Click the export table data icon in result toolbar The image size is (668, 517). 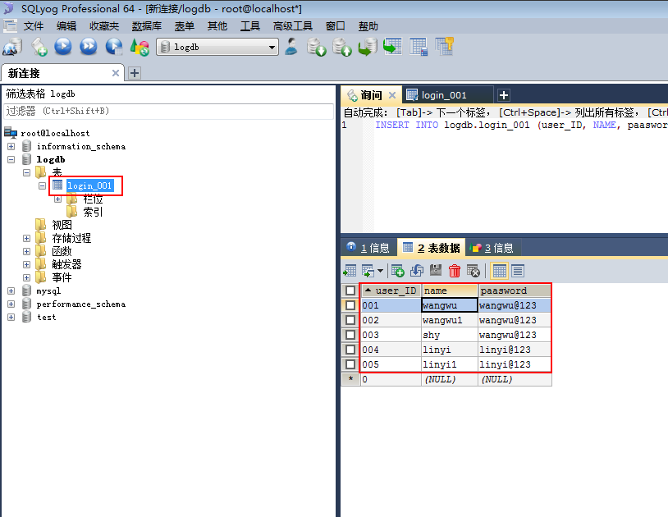click(350, 271)
